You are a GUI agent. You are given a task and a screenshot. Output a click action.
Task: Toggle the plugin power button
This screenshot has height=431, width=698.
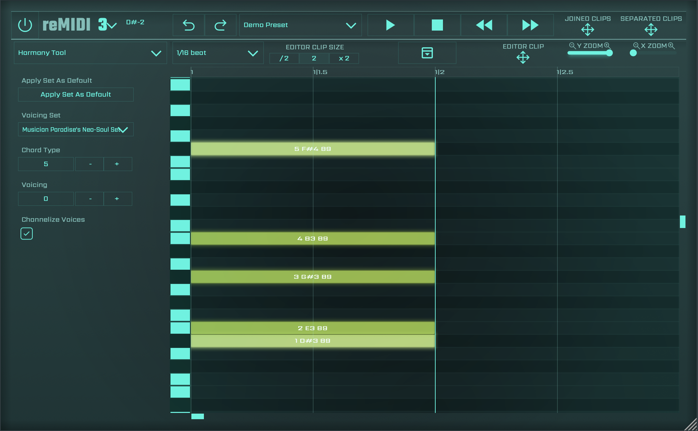tap(25, 25)
